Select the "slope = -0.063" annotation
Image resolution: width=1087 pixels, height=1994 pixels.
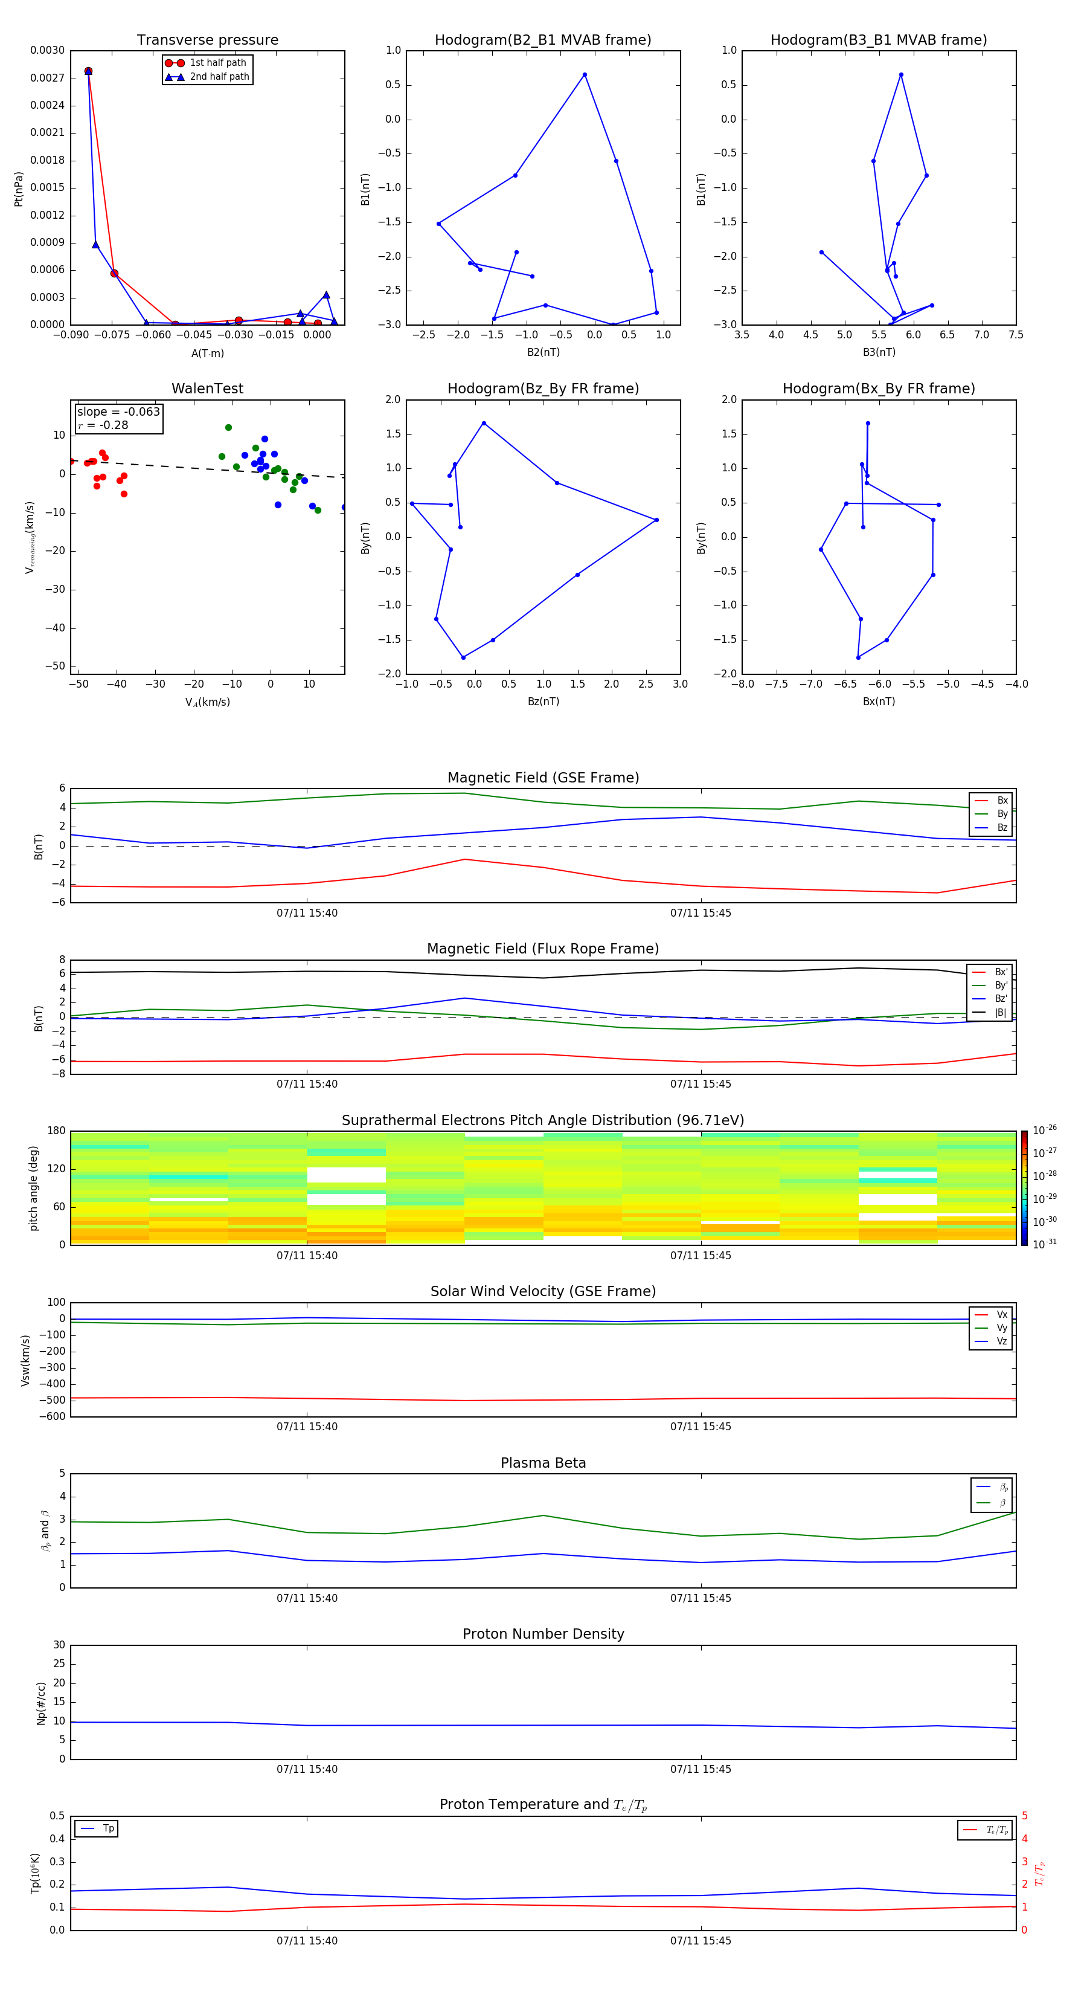(118, 412)
